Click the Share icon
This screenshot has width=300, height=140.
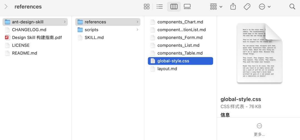coord(233,7)
